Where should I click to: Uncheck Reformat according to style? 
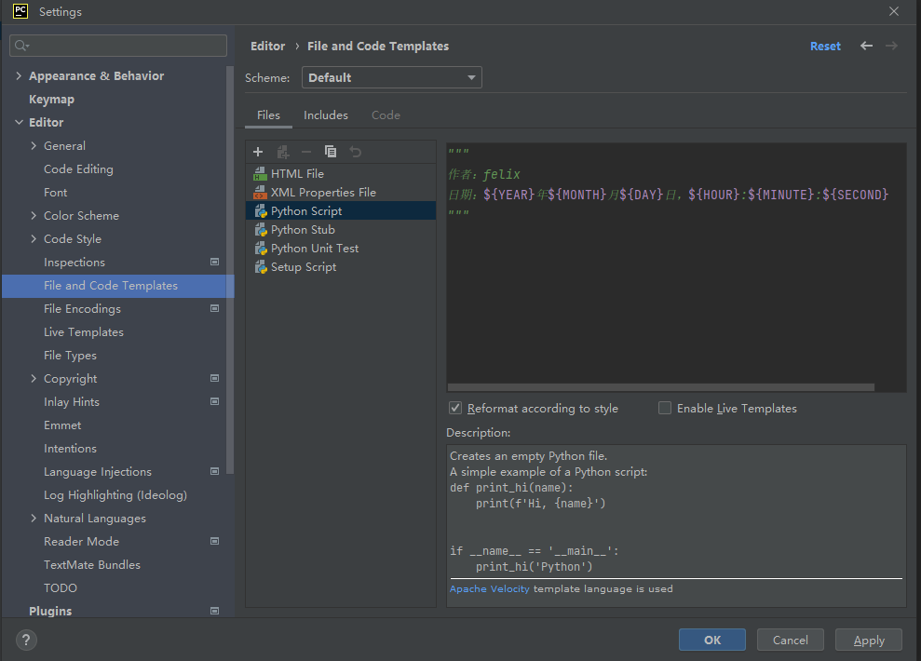[455, 408]
